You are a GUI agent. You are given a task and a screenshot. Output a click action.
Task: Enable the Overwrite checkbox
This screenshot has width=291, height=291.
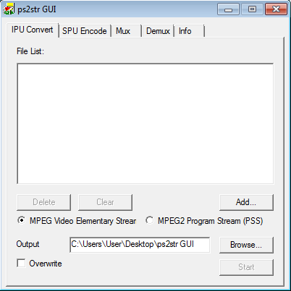pos(21,263)
